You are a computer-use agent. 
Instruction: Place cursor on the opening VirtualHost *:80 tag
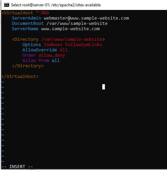[25, 13]
